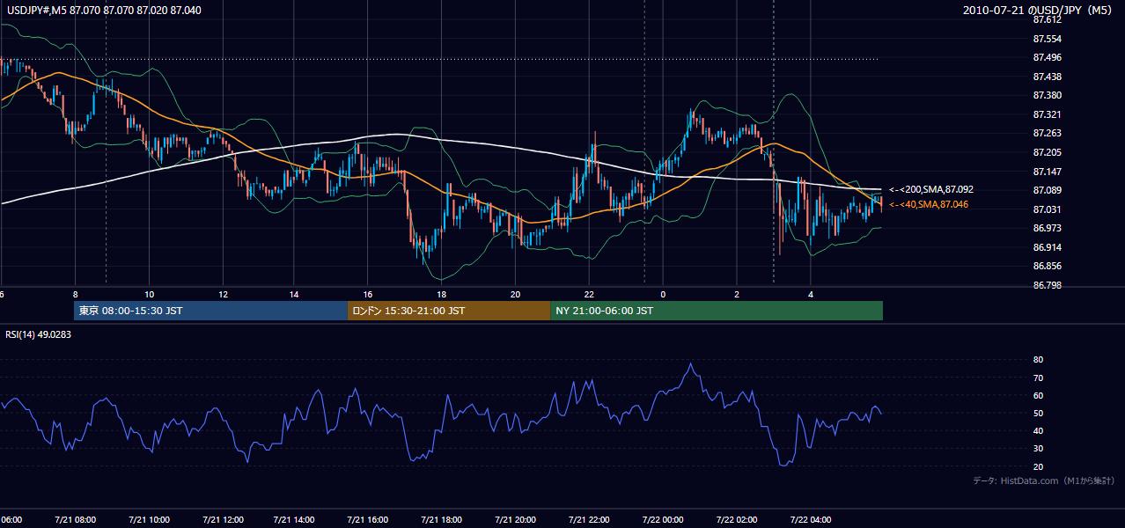1125x528 pixels.
Task: Click price axis label 87.496
Action: coord(1047,58)
